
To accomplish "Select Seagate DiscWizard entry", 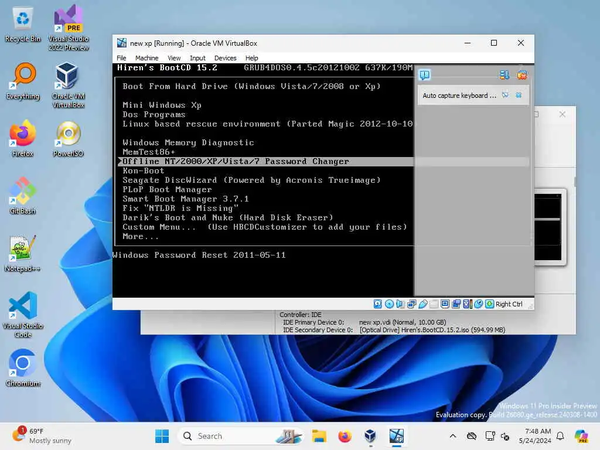I will (x=251, y=180).
